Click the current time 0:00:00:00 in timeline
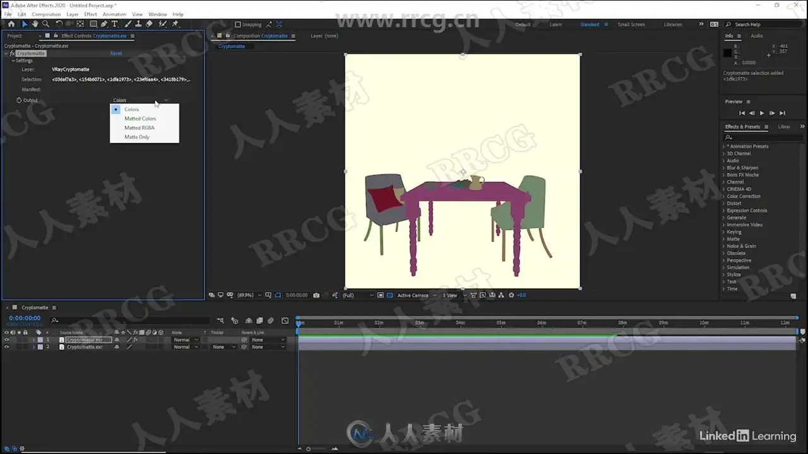 [x=25, y=318]
